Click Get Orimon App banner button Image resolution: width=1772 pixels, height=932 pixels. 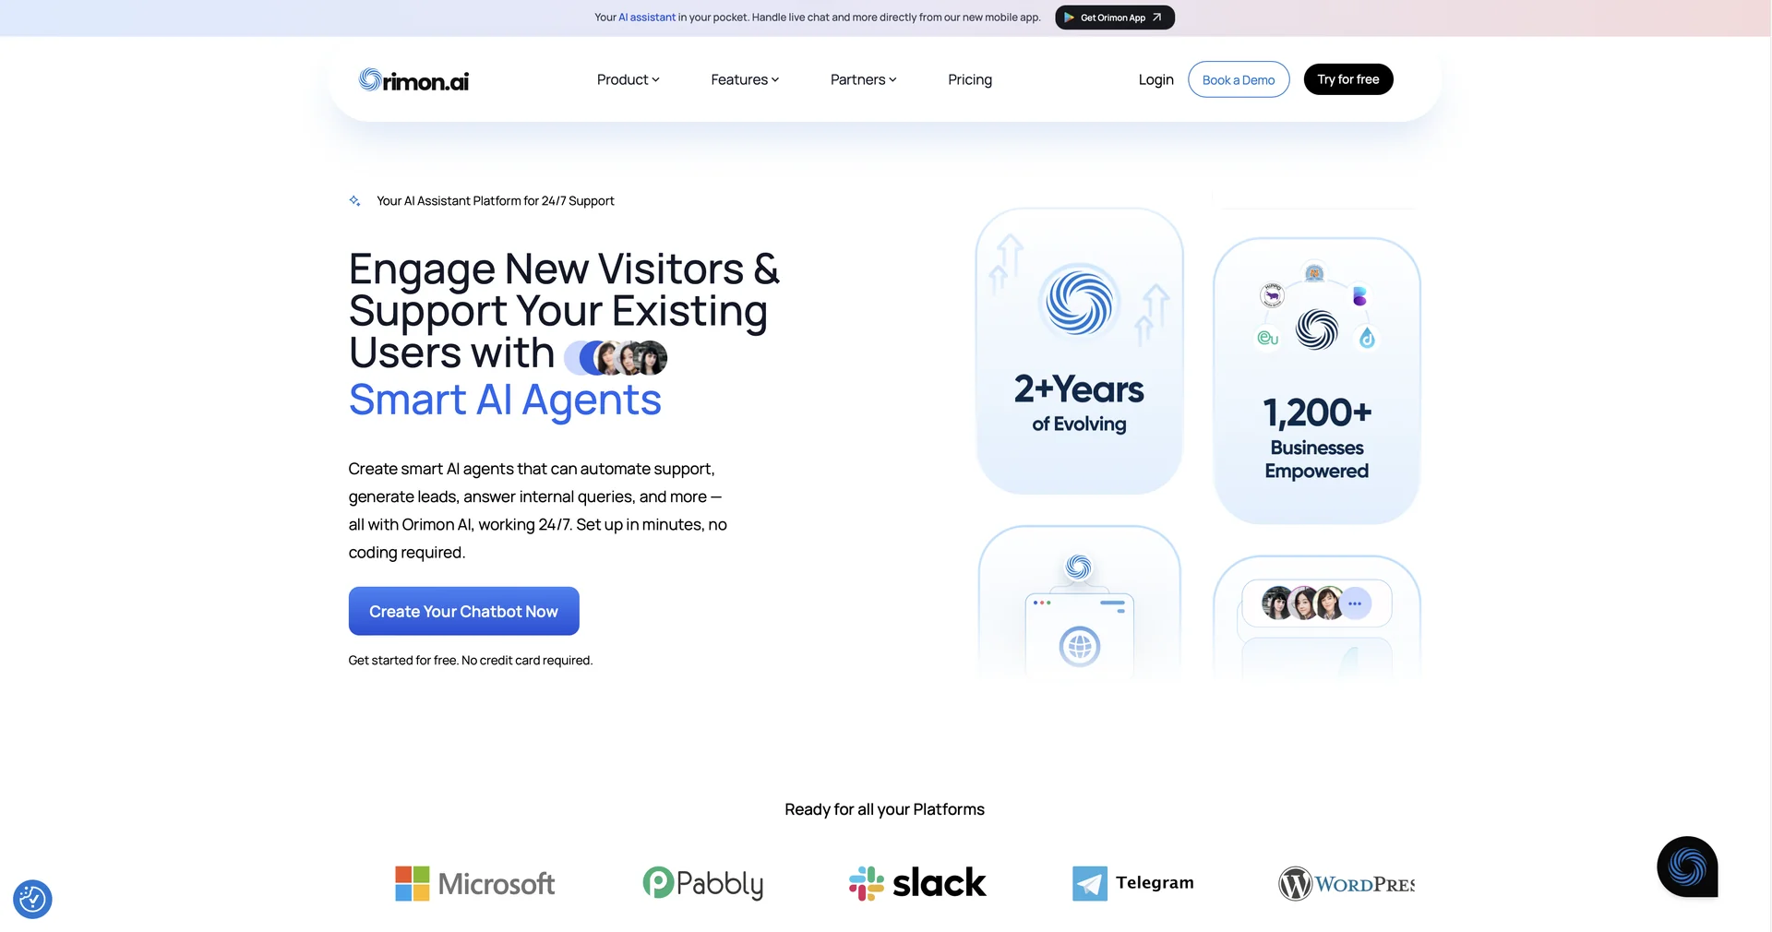tap(1115, 18)
